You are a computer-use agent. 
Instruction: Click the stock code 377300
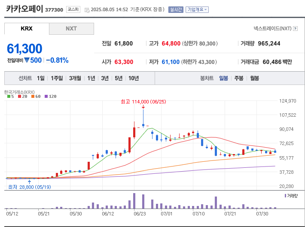click(x=54, y=10)
